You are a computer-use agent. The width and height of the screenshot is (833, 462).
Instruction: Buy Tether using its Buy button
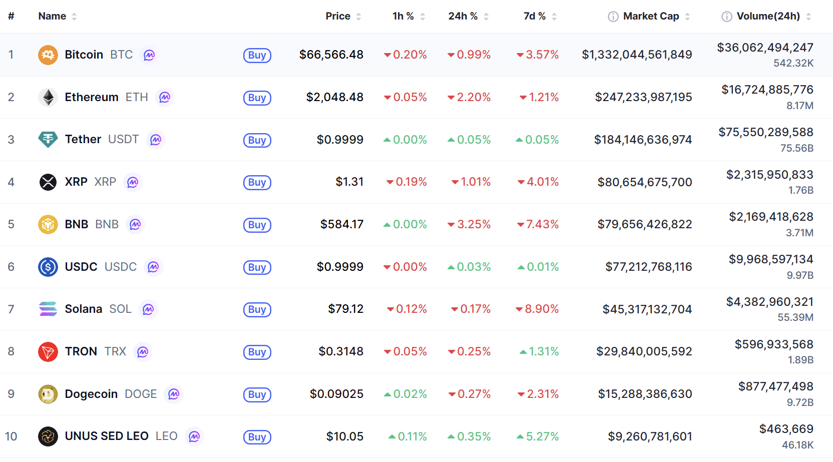[257, 140]
